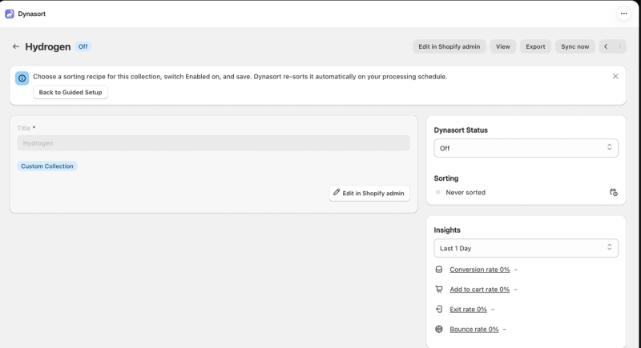Click the Custom Collection badge

coord(47,166)
